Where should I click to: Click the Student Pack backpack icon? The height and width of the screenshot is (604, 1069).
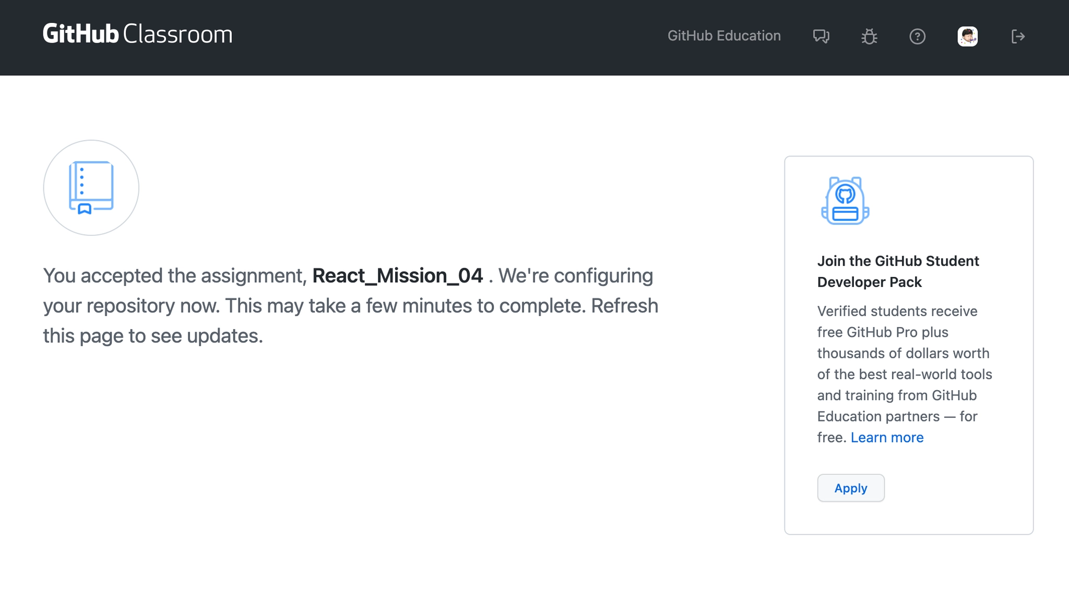845,201
